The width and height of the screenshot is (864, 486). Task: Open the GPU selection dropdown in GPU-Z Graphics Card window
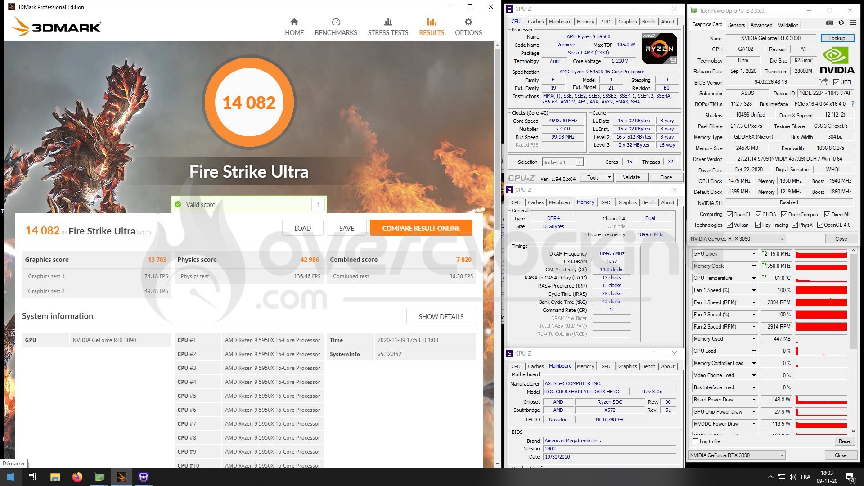click(x=738, y=239)
